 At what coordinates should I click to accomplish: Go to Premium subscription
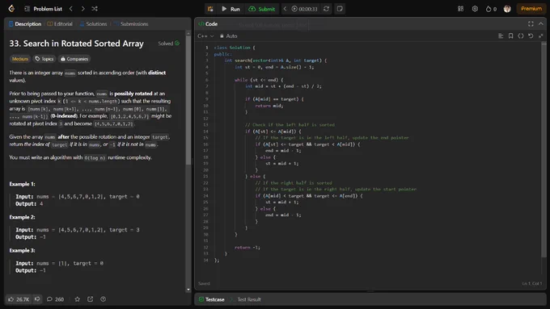pyautogui.click(x=531, y=9)
